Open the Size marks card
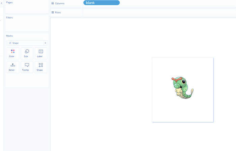This screenshot has height=151, width=236. click(27, 53)
